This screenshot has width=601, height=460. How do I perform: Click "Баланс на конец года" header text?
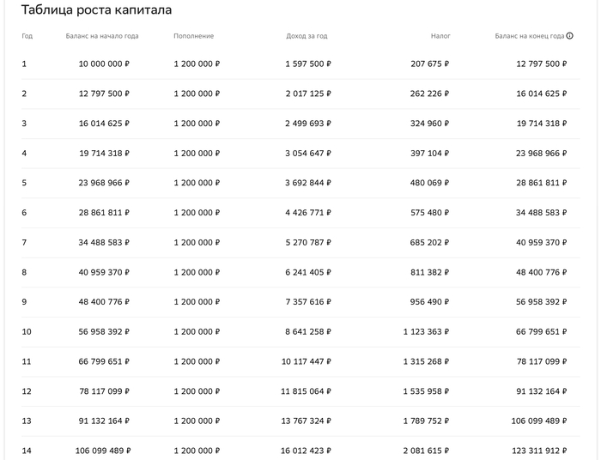click(x=530, y=36)
